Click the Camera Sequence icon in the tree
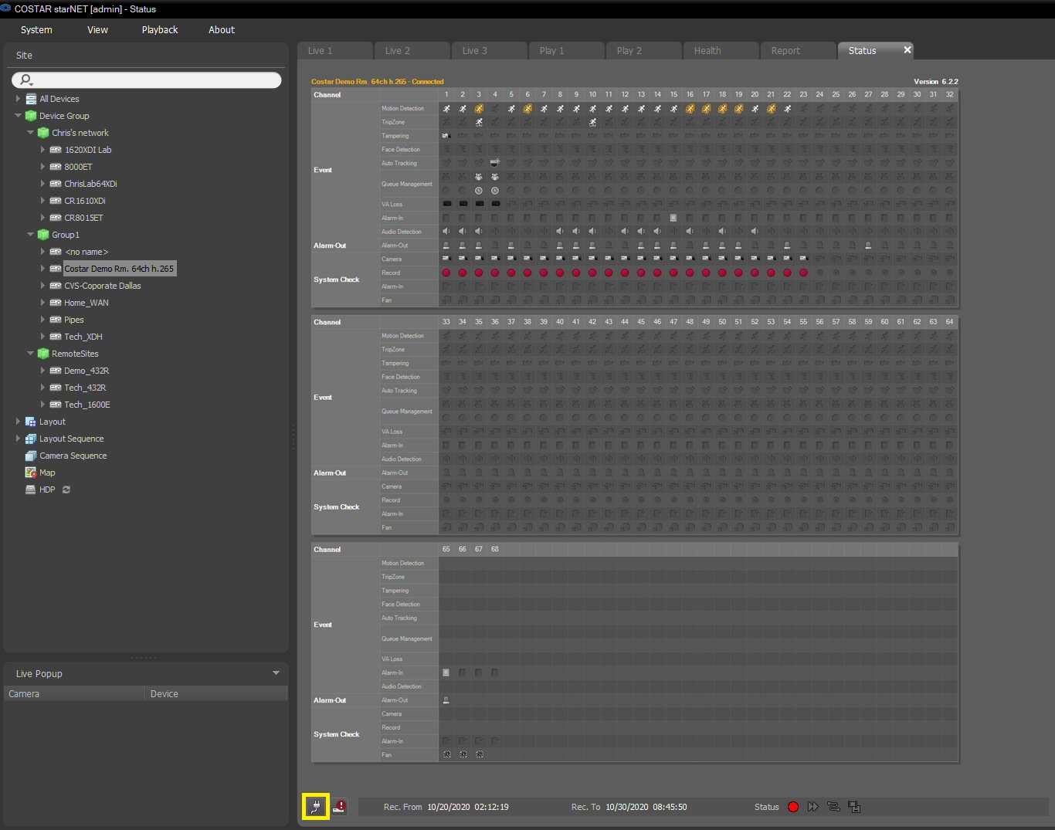 click(31, 456)
